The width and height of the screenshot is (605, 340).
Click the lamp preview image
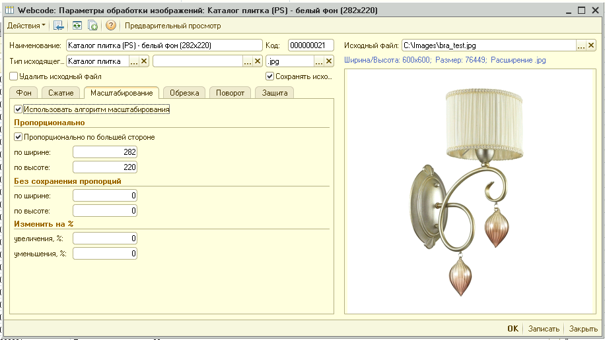tap(469, 191)
